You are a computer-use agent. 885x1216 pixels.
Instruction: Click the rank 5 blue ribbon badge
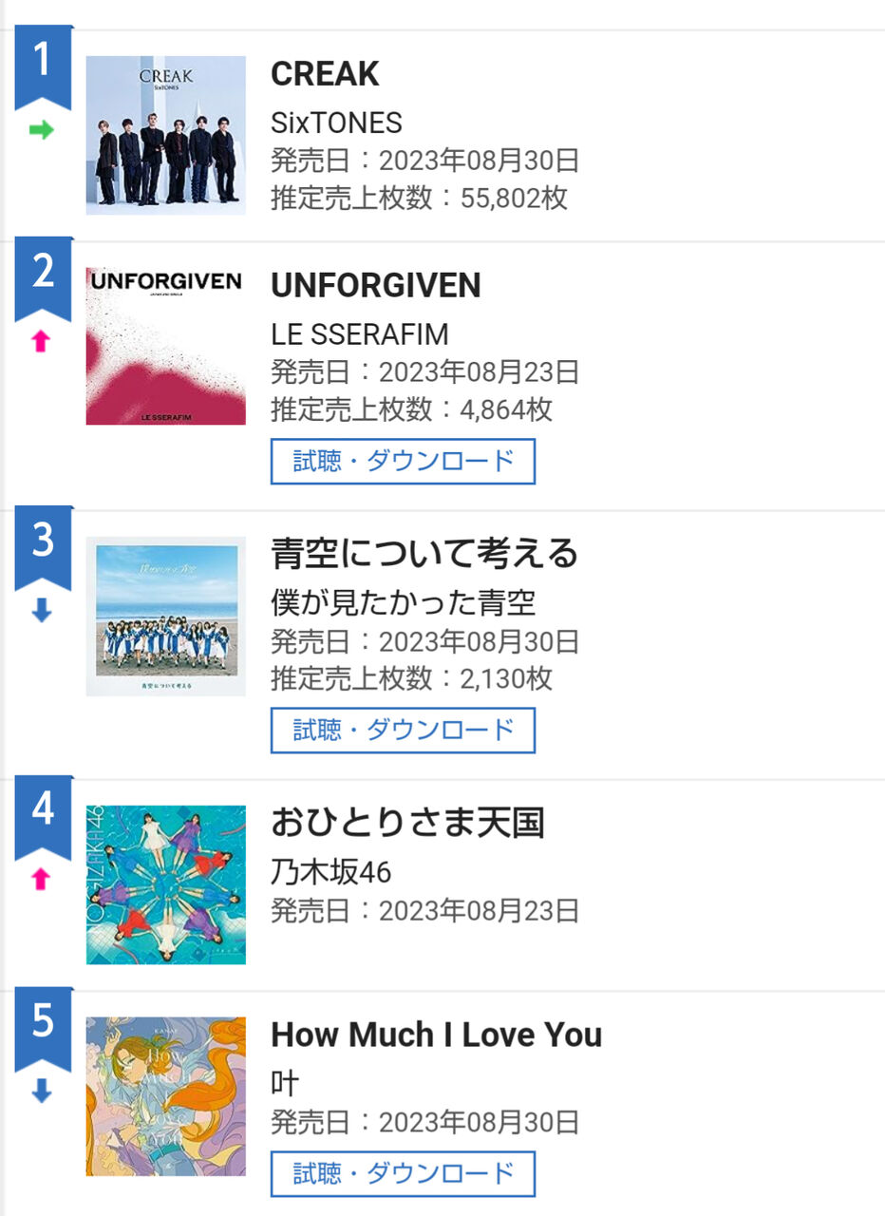pyautogui.click(x=43, y=1026)
